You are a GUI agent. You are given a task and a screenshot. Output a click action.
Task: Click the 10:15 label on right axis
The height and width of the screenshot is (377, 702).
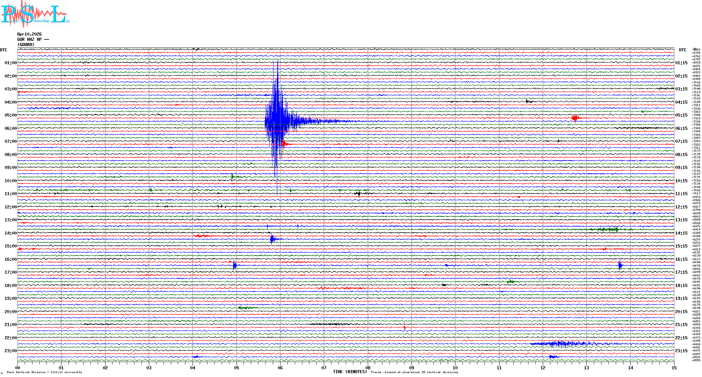(x=681, y=181)
